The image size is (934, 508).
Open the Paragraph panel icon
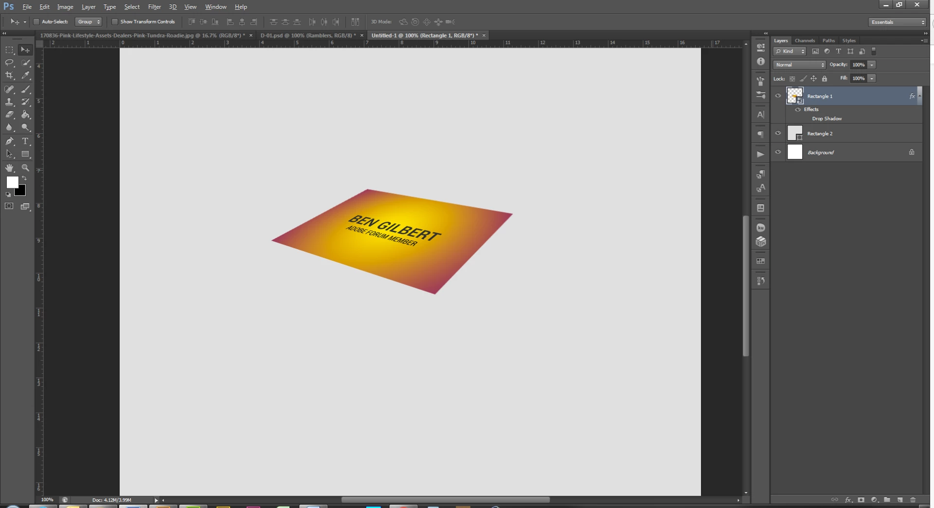(761, 135)
